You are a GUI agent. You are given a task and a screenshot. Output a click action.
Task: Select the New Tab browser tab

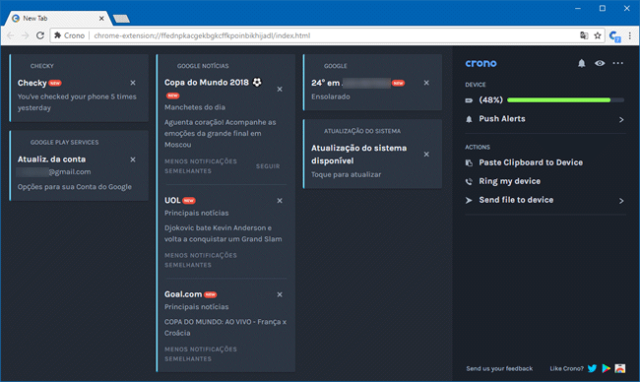pyautogui.click(x=57, y=19)
